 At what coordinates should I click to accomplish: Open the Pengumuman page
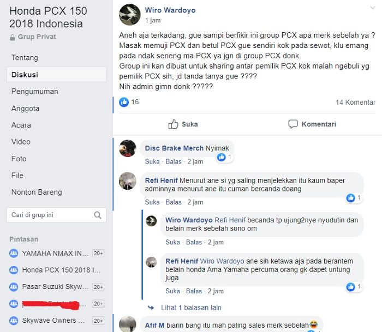[x=34, y=91]
